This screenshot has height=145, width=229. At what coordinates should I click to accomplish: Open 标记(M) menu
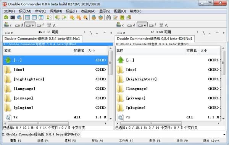tap(25, 11)
